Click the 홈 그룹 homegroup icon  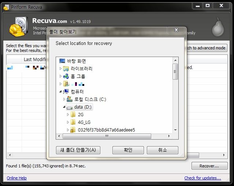click(x=66, y=76)
